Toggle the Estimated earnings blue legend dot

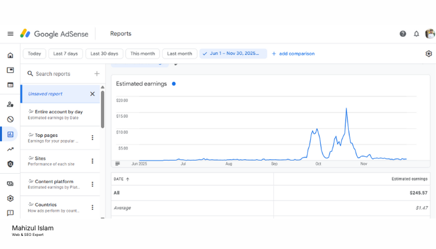[174, 83]
